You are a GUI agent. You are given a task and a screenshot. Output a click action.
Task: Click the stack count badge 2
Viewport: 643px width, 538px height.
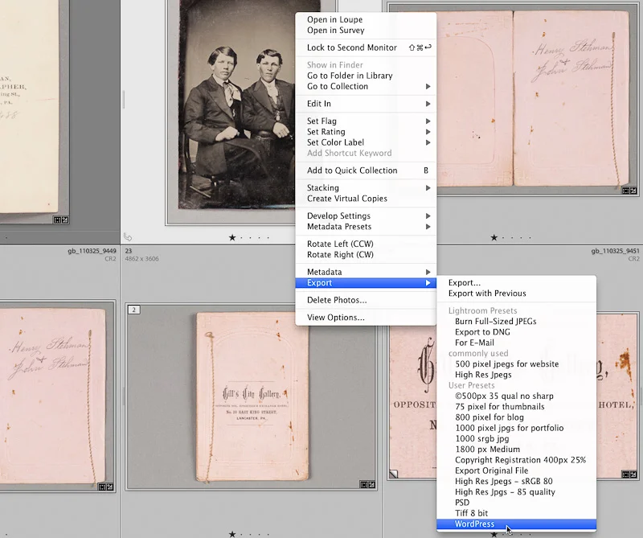(x=133, y=310)
